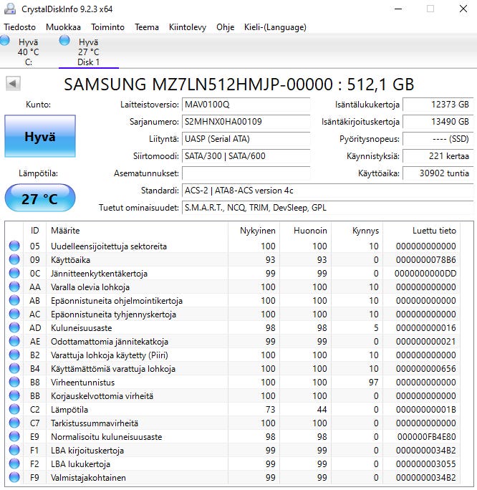Click status orb for attribute AA
Image resolution: width=477 pixels, height=490 pixels.
14,287
